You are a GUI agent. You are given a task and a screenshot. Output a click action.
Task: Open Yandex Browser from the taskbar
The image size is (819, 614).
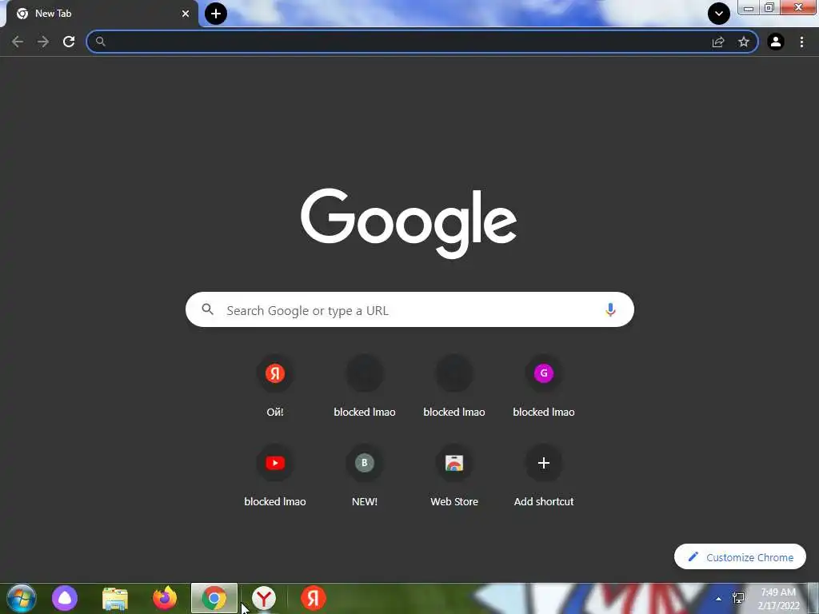tap(264, 598)
